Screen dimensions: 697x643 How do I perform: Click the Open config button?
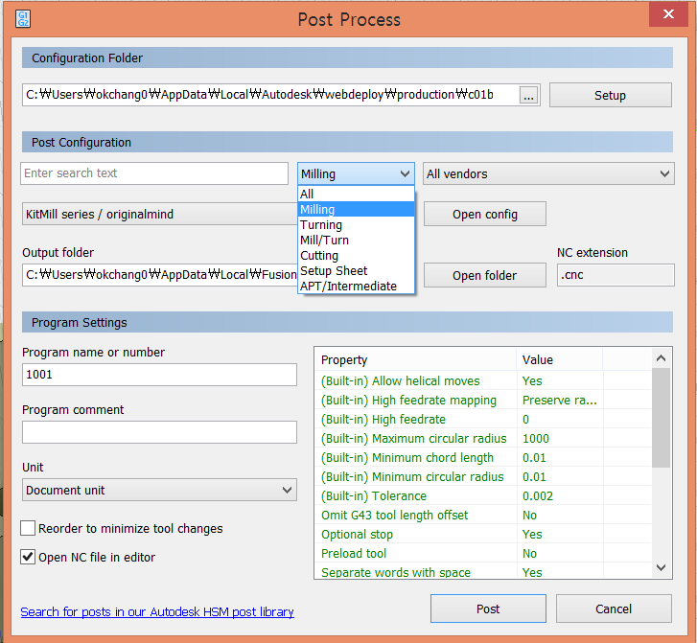485,215
